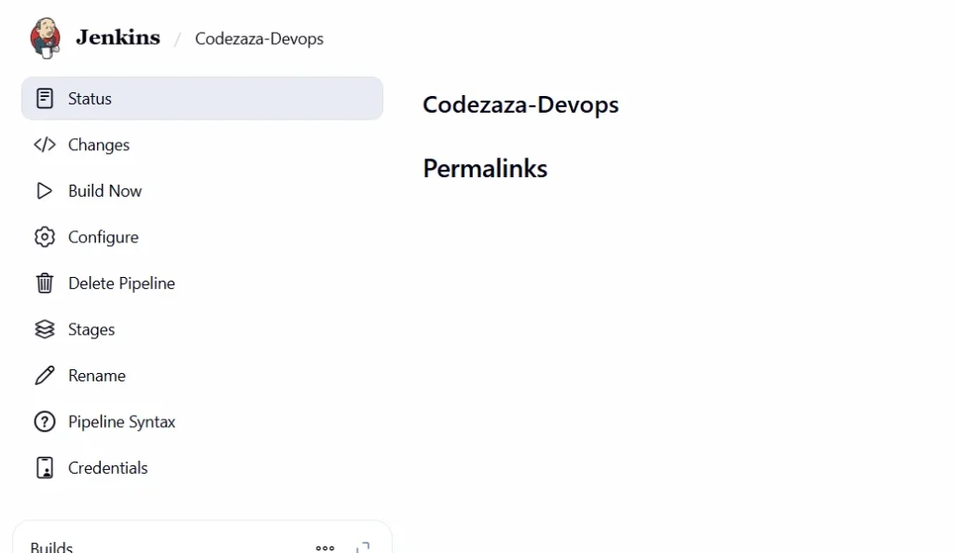Click the Jenkins butler logo
This screenshot has width=955, height=553.
pos(45,37)
